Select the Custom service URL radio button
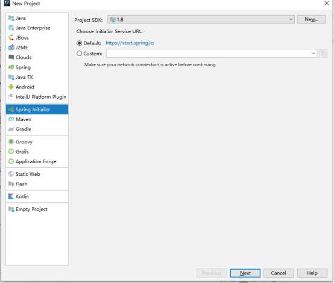Screen dimensions: 334x283 [79, 53]
